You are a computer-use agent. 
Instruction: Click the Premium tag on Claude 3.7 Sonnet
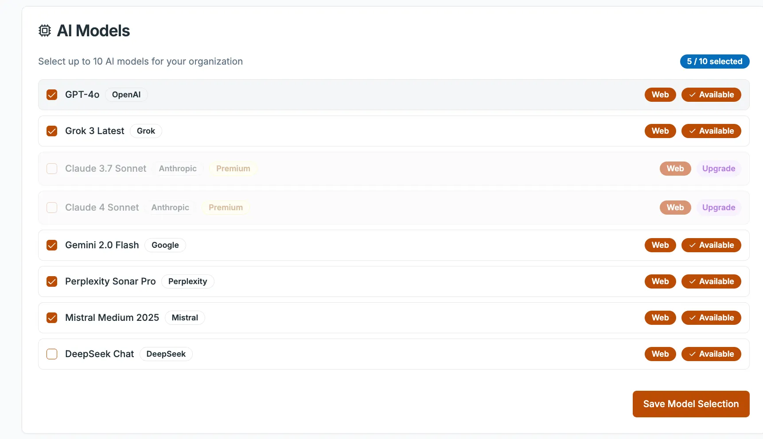click(233, 169)
